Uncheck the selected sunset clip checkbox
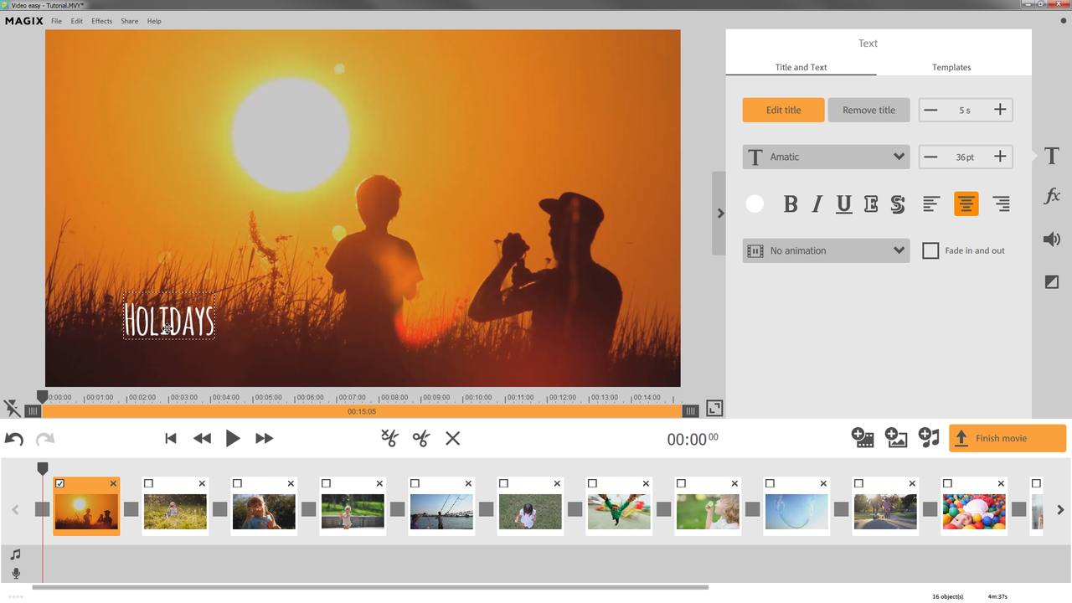The image size is (1072, 603). 60,483
